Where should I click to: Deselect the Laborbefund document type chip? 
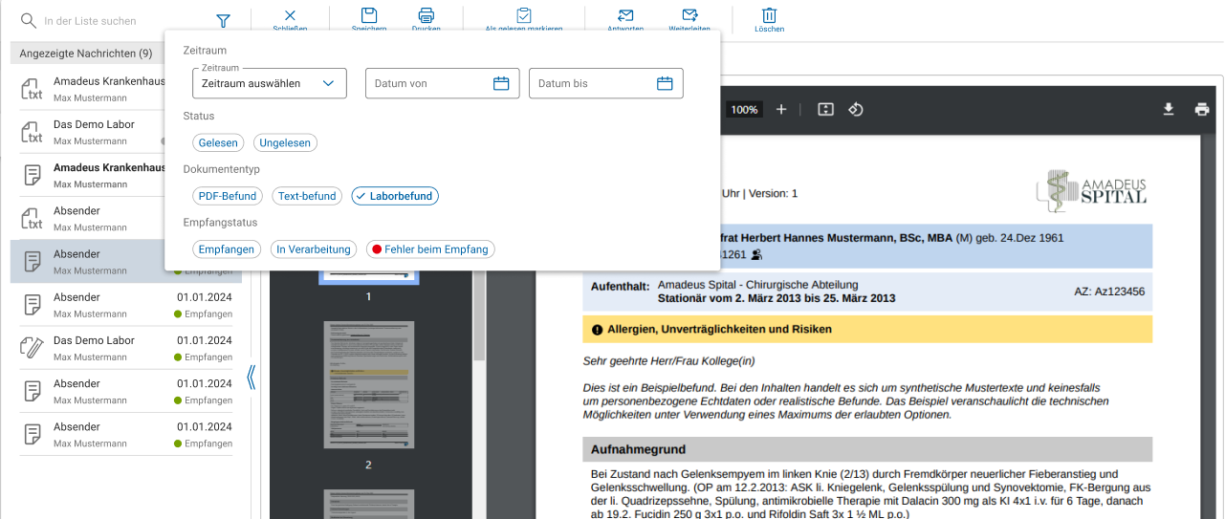point(395,196)
